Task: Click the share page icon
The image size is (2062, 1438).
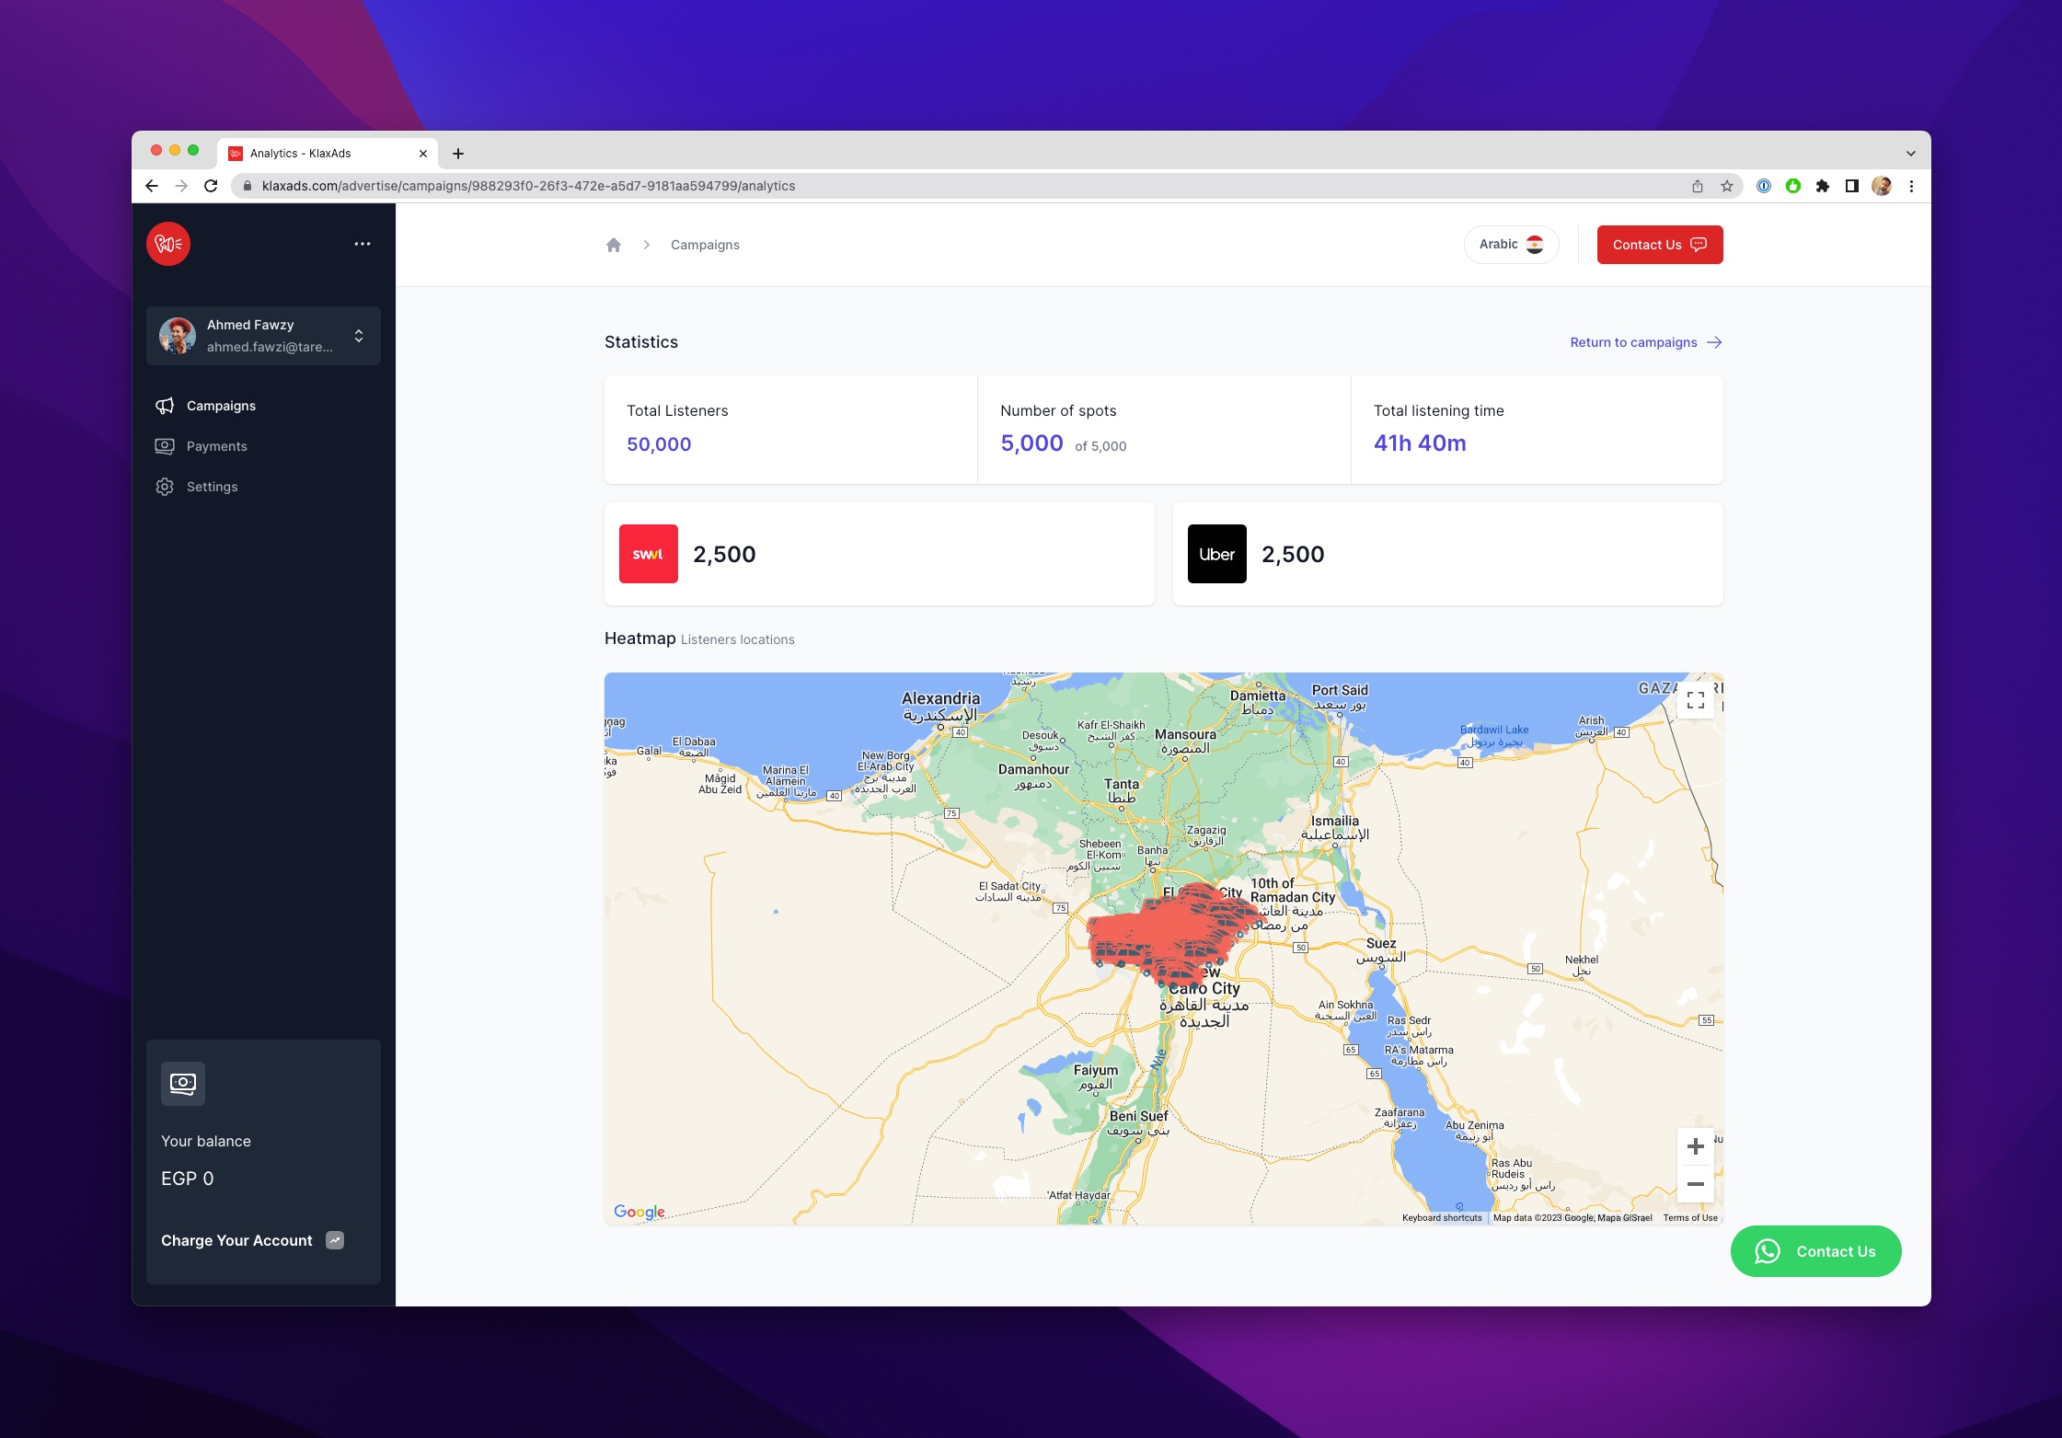Action: (1698, 186)
